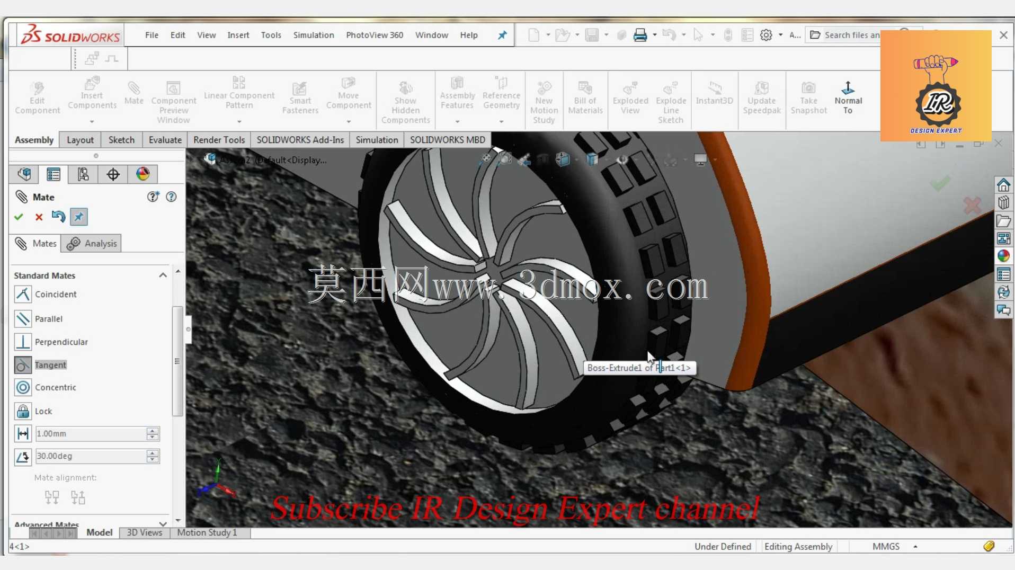Switch to the Evaluate tab
Image resolution: width=1015 pixels, height=570 pixels.
click(165, 140)
